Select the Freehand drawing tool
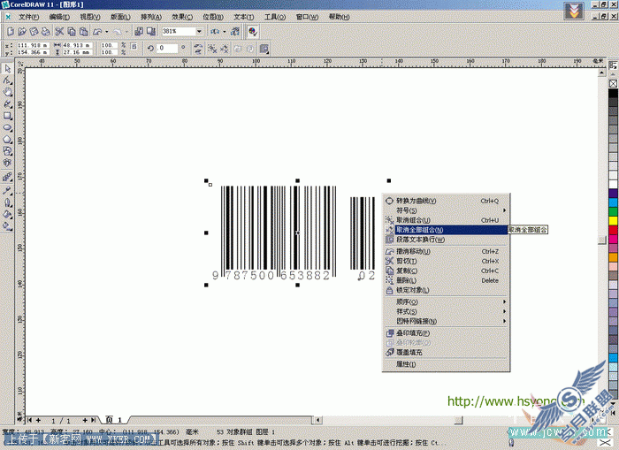619x450 pixels. pyautogui.click(x=7, y=104)
